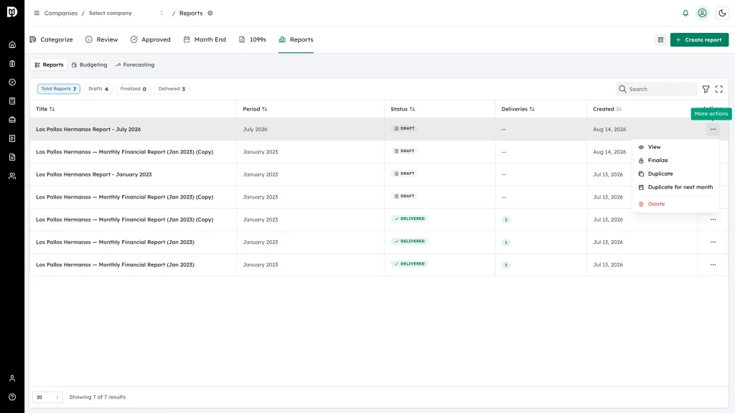
Task: Click the Companies breadcrumb link
Action: click(x=61, y=13)
